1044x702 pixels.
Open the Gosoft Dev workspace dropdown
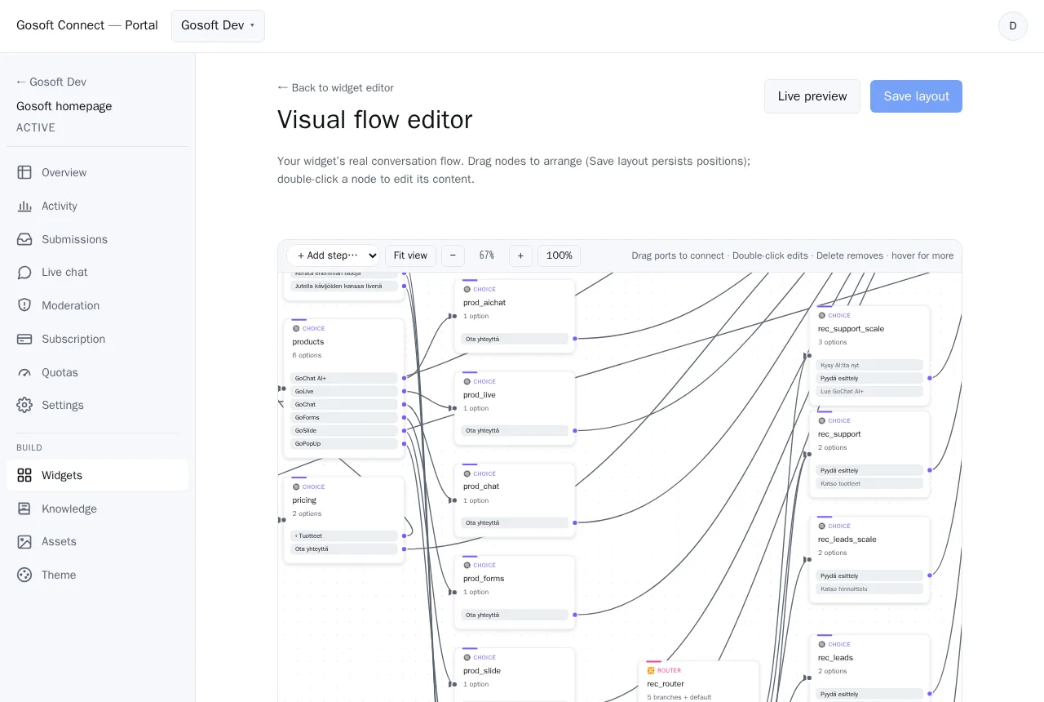(x=218, y=26)
